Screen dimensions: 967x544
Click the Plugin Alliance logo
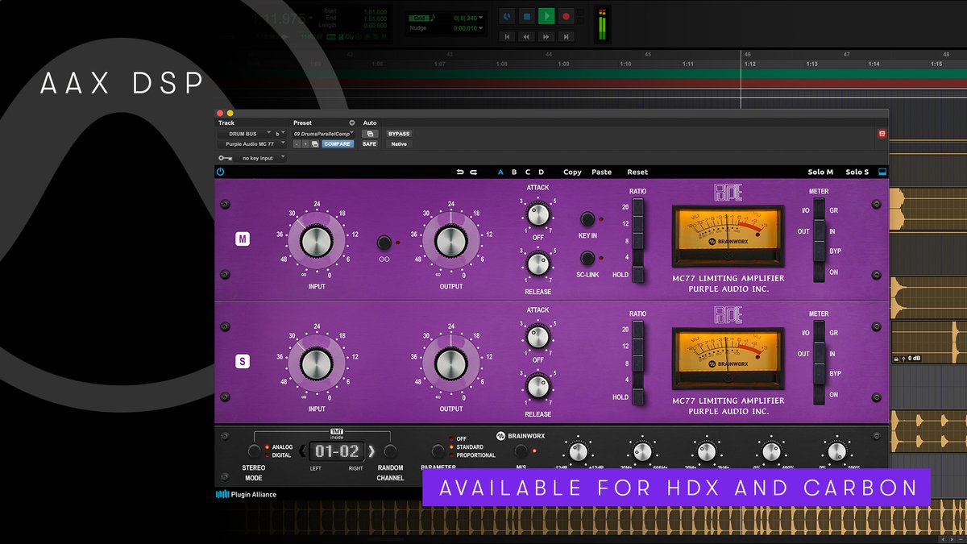246,494
